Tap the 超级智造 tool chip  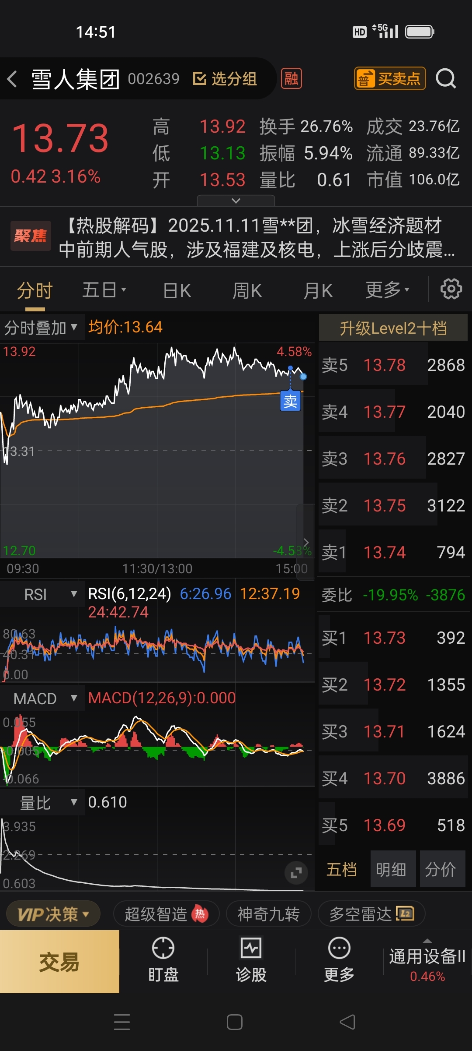[x=166, y=914]
